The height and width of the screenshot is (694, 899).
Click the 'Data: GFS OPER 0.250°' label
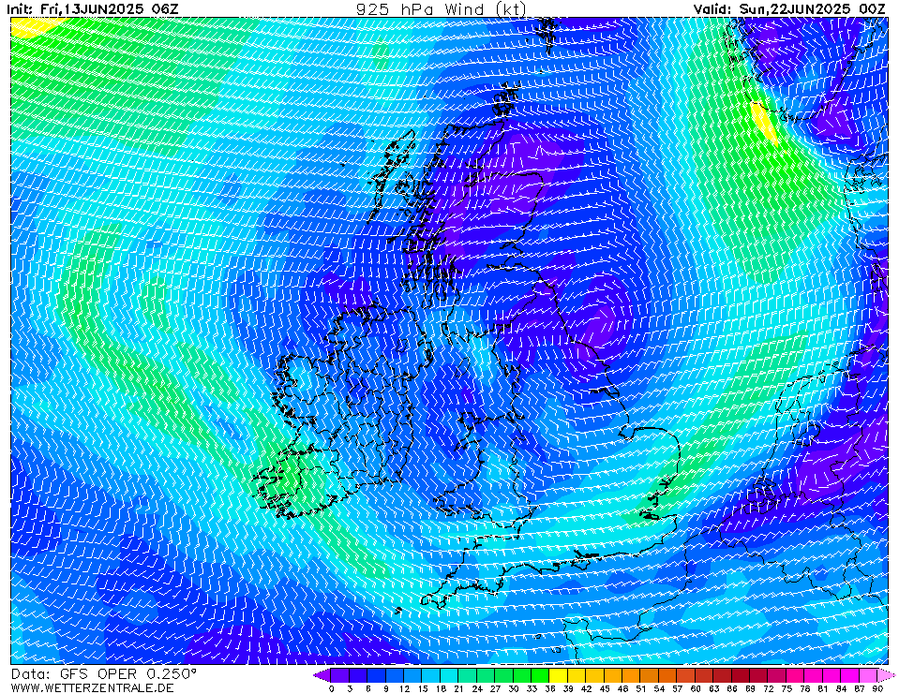pos(104,674)
